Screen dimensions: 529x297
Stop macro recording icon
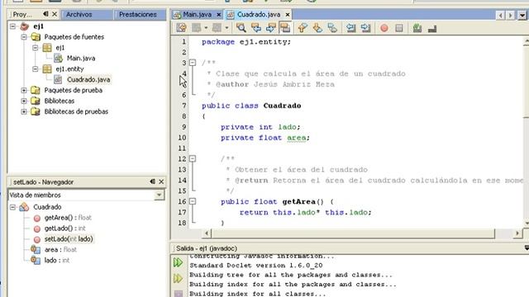(398, 28)
